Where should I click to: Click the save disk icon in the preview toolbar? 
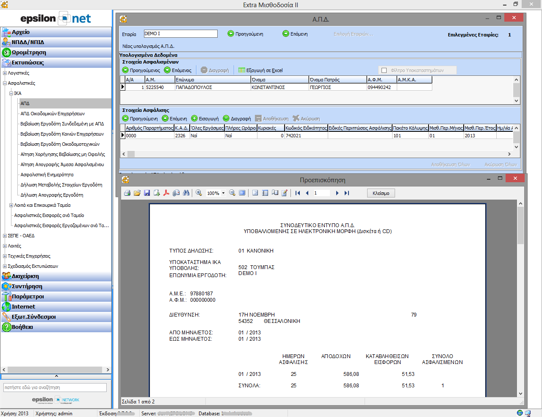coord(147,193)
